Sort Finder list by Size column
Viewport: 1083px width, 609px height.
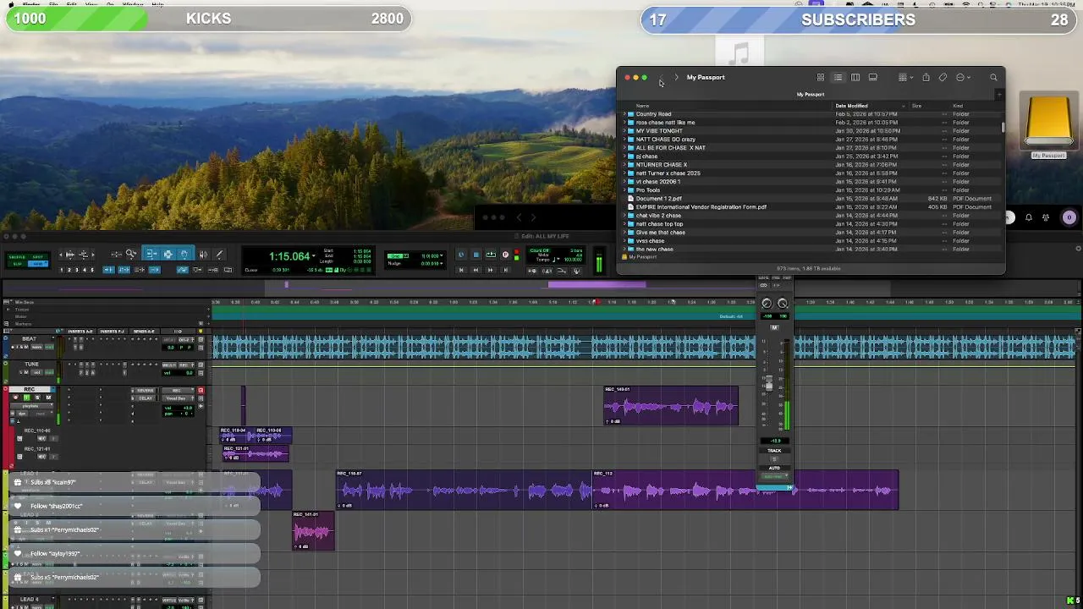(x=916, y=106)
